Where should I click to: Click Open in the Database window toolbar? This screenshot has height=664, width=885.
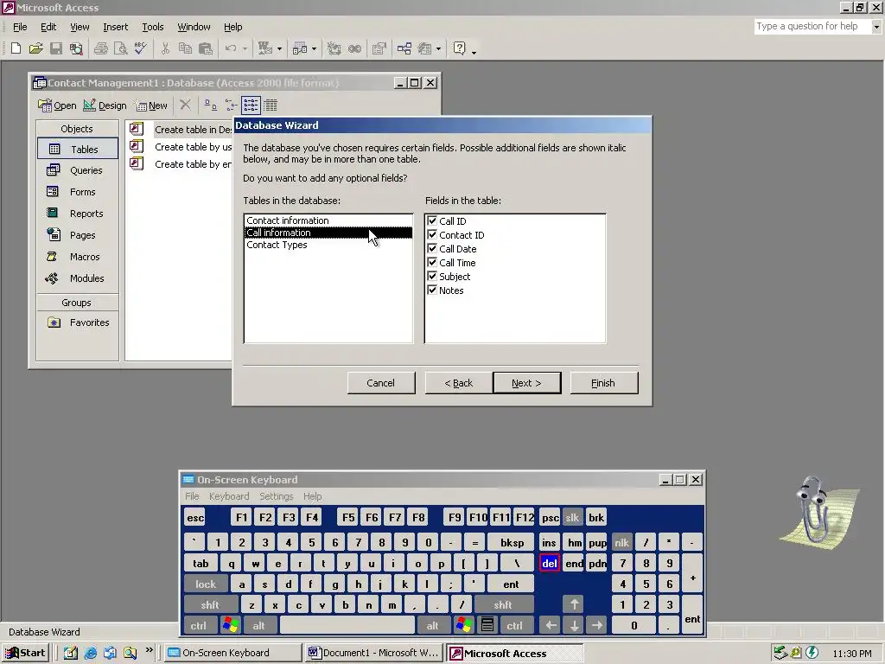click(57, 105)
